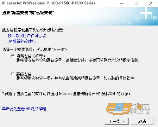Click the 我接受安装协议和默认设置 description text
Viewport: 158px width, 127px height.
(x=78, y=60)
